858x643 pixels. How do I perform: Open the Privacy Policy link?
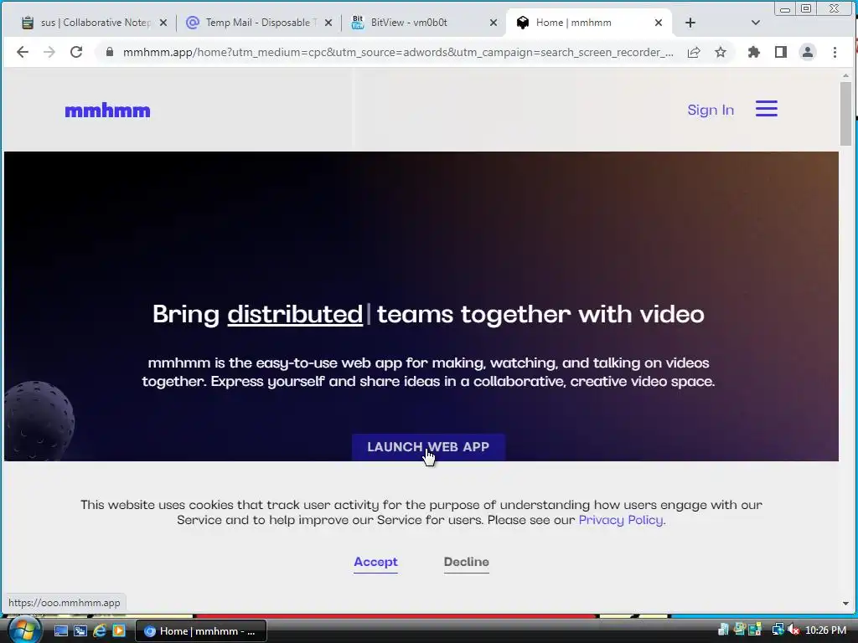(x=621, y=520)
